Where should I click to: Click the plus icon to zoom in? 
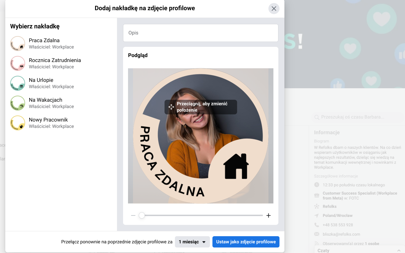click(x=268, y=215)
